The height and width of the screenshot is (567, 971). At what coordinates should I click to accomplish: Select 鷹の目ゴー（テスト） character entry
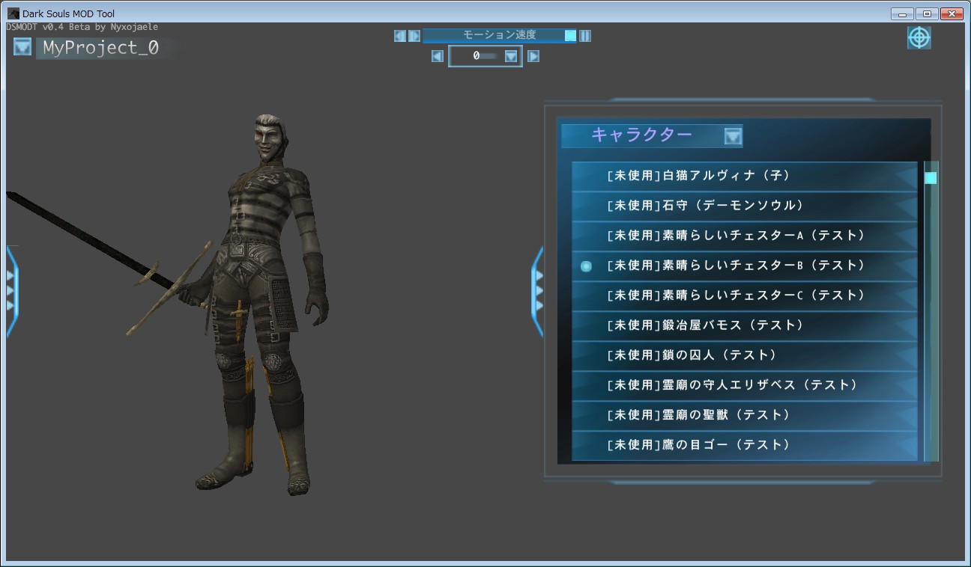tap(745, 445)
